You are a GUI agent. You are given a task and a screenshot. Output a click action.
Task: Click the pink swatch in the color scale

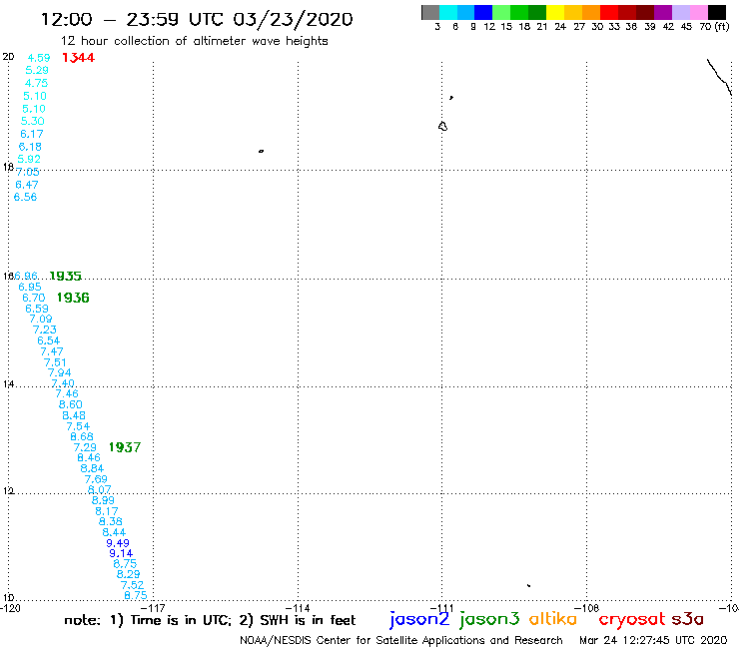(699, 12)
